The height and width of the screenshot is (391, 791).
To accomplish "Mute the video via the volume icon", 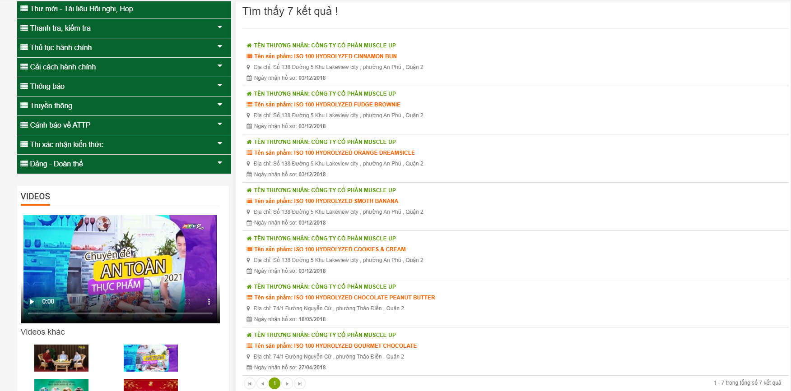I will click(x=167, y=302).
